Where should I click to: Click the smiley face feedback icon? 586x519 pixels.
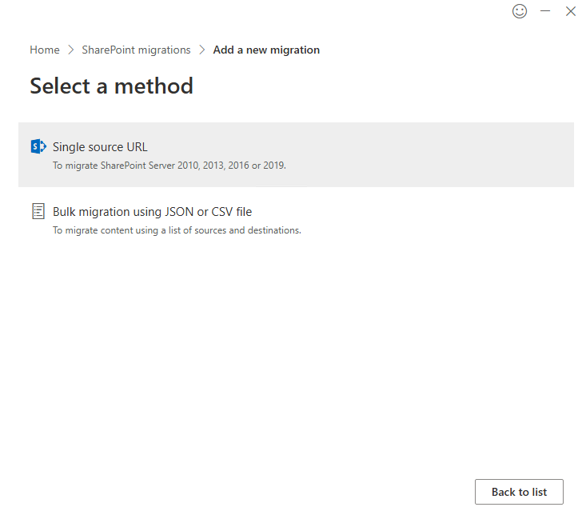520,11
